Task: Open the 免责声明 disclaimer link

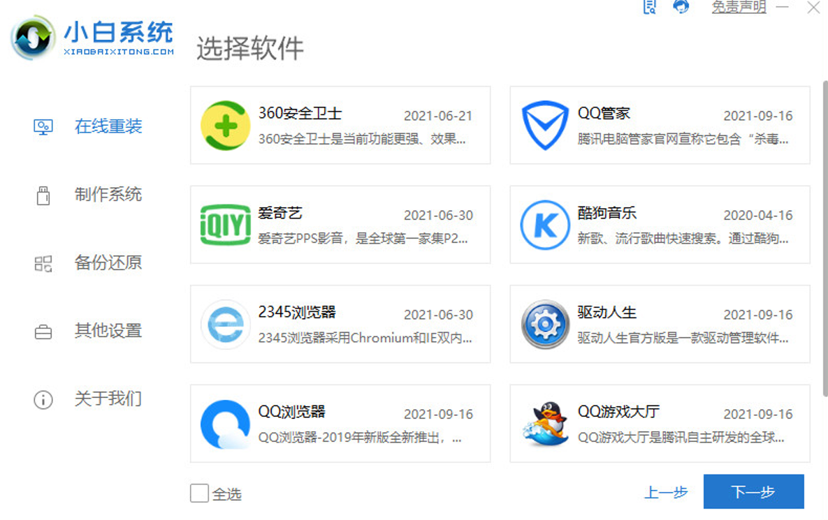Action: (x=739, y=7)
